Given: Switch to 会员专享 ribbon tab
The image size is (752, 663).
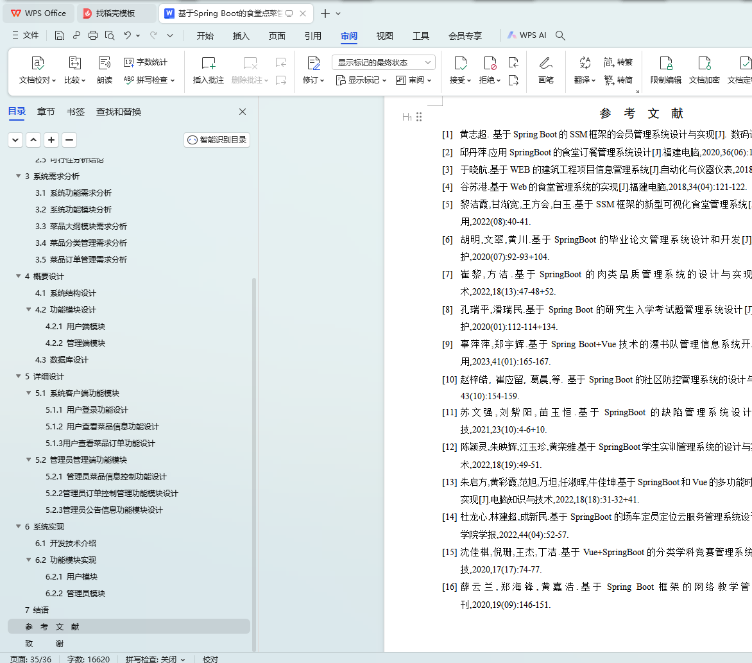Looking at the screenshot, I should tap(465, 36).
